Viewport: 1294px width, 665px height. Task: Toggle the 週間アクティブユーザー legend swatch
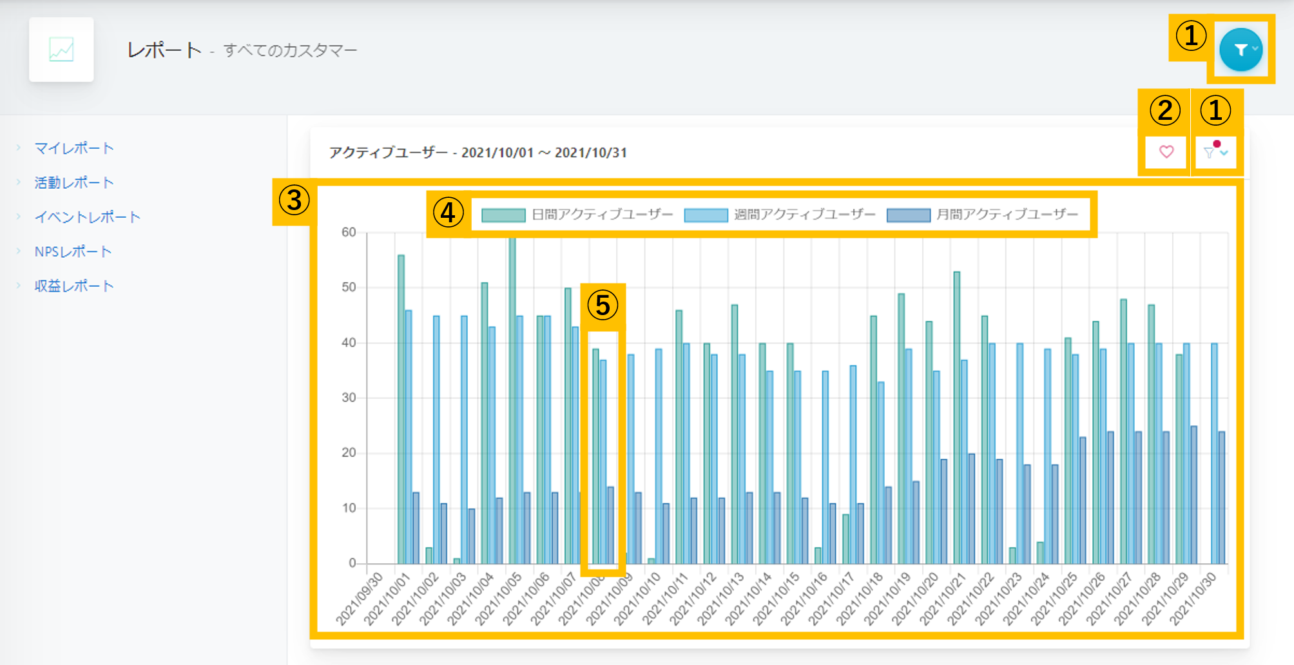706,215
